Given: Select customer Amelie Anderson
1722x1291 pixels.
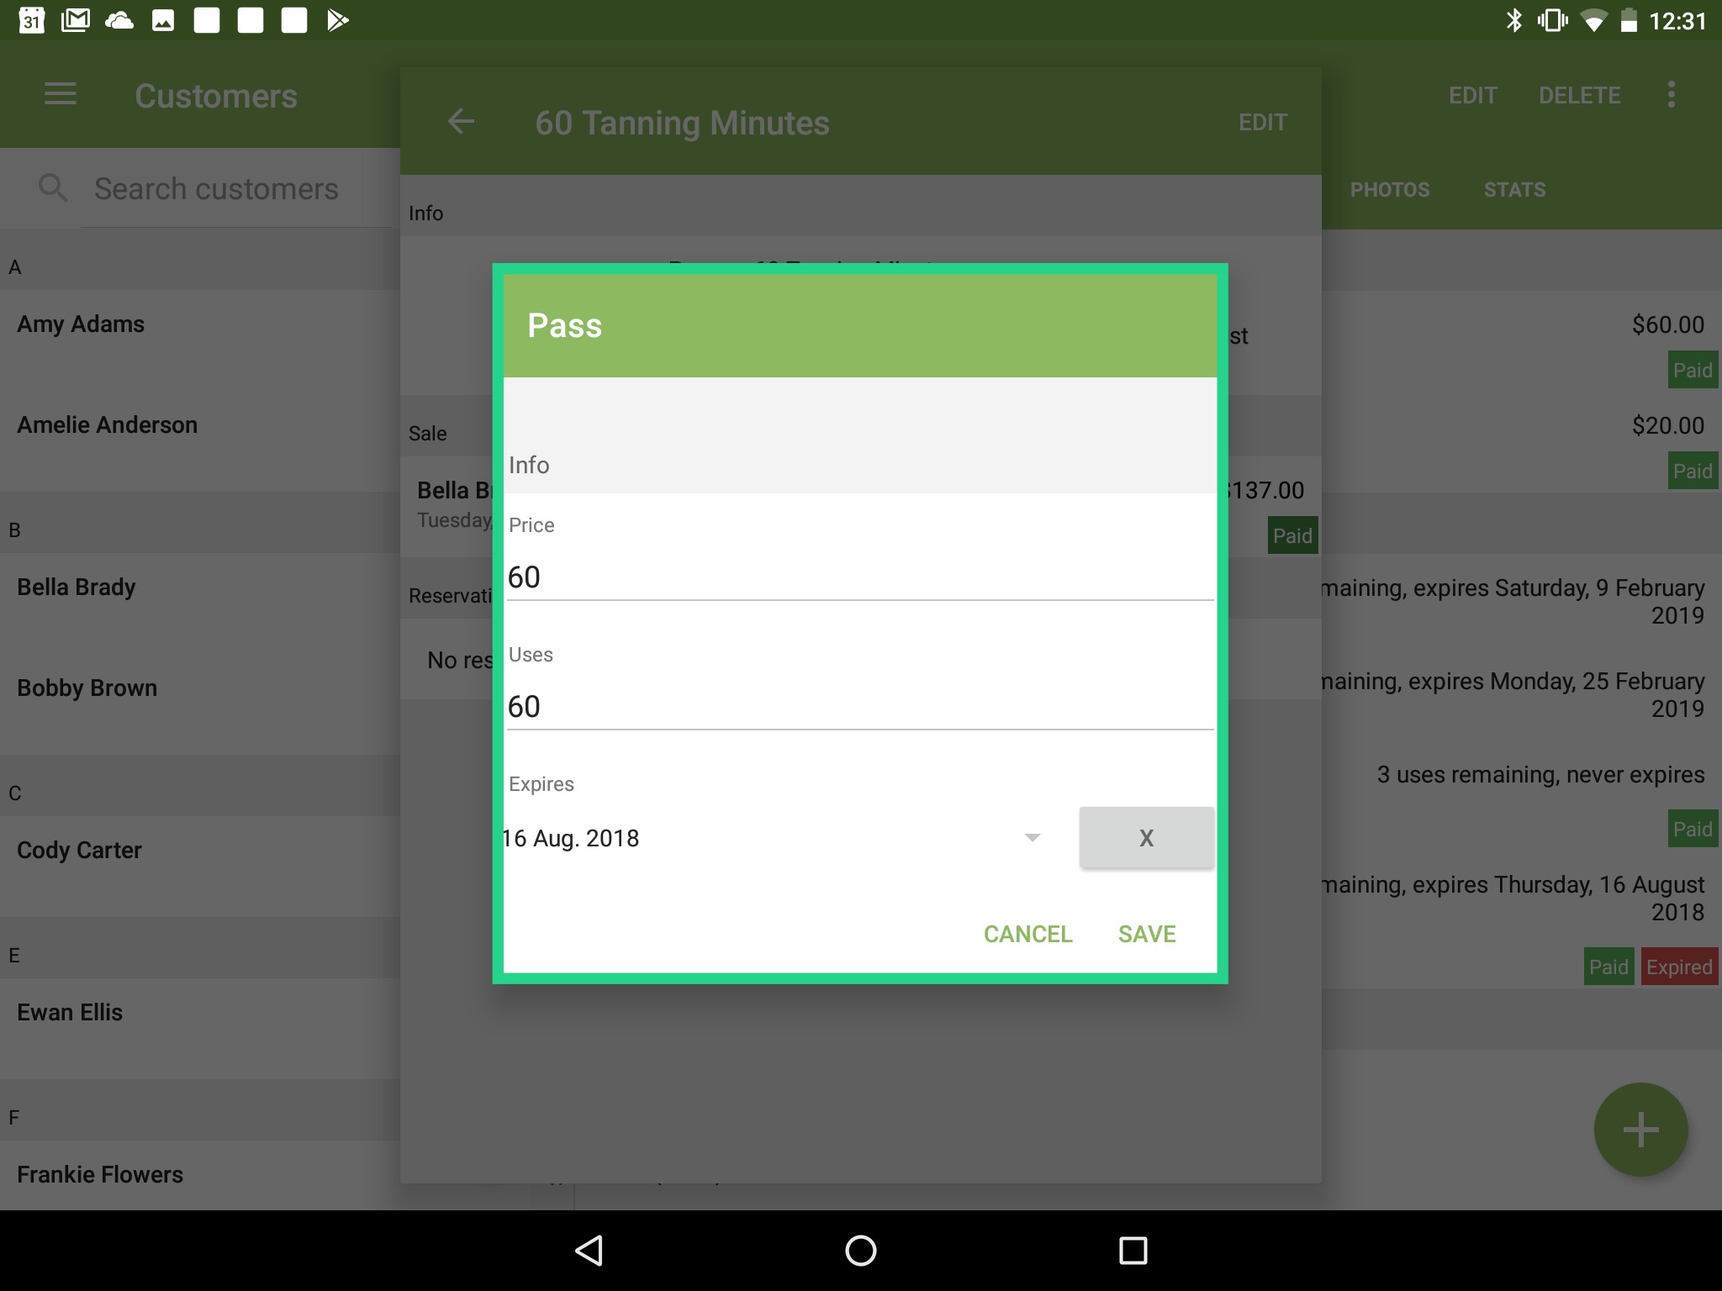Looking at the screenshot, I should [x=200, y=441].
